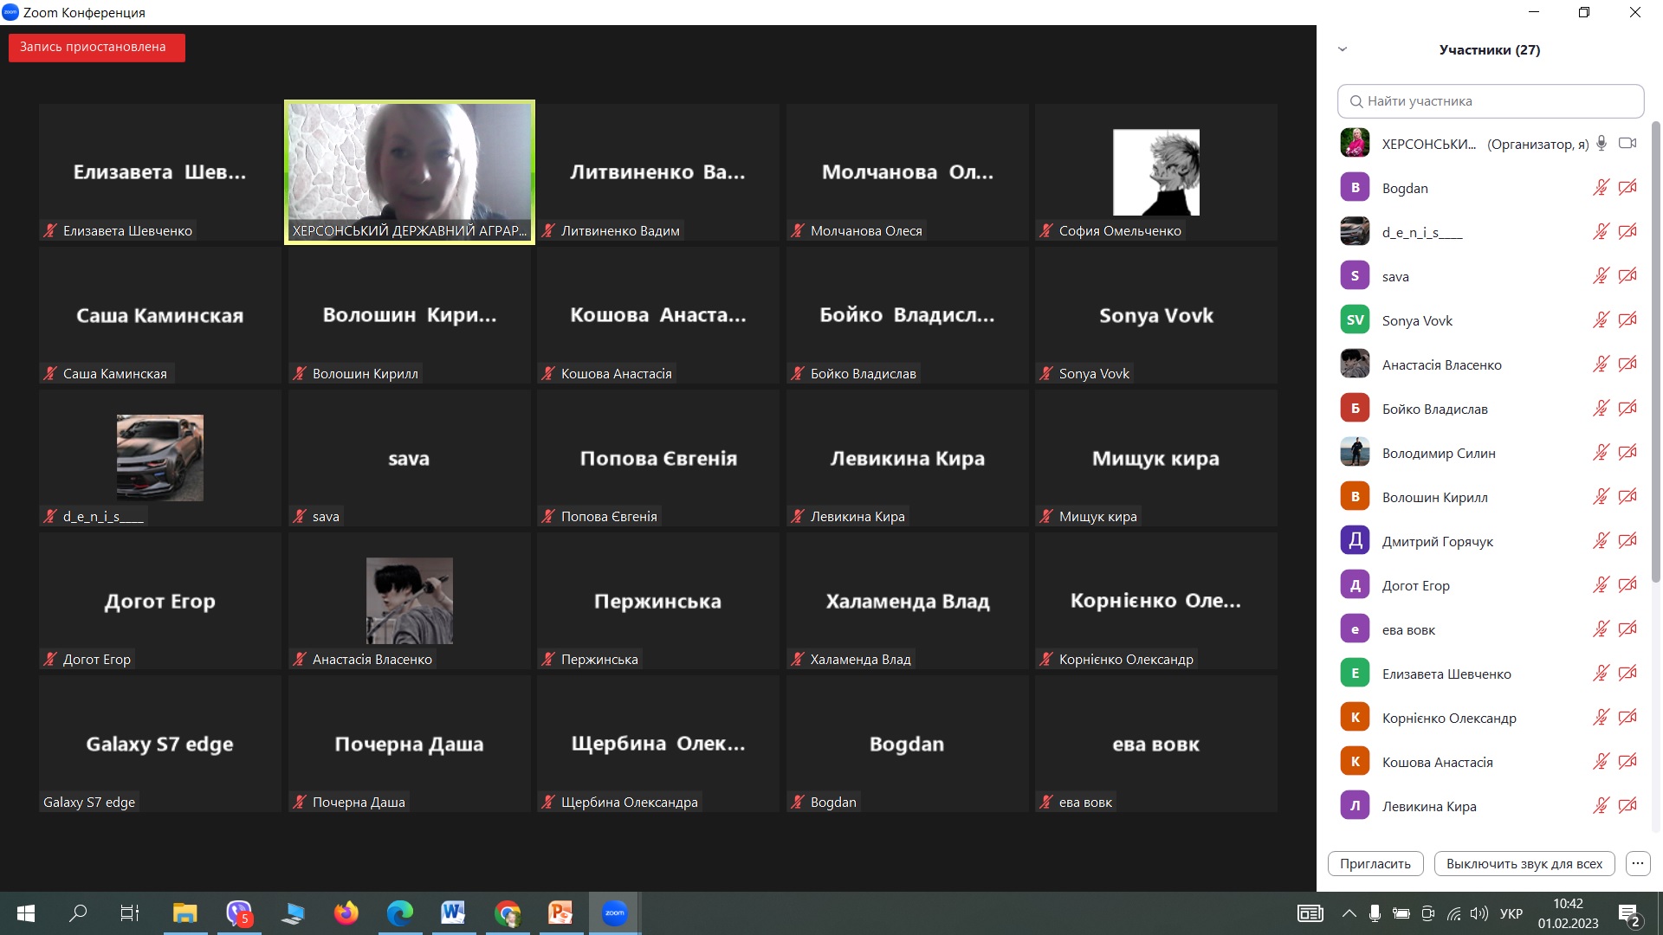
Task: Open the Windows Start menu
Action: (26, 913)
